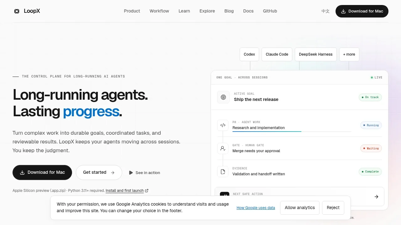Screen dimensions: 401x225
Task: Click Allow analytics
Action: pos(300,208)
